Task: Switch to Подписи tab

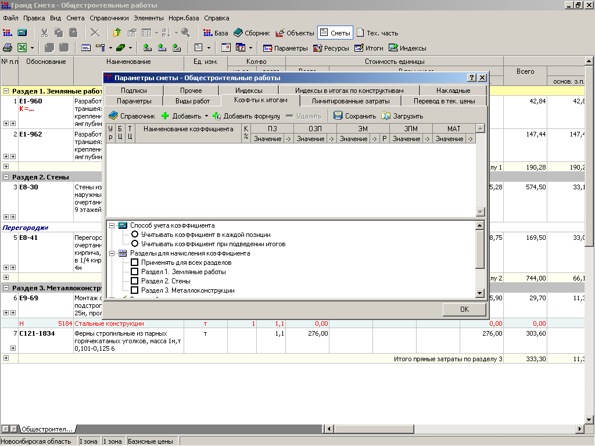Action: tap(134, 91)
